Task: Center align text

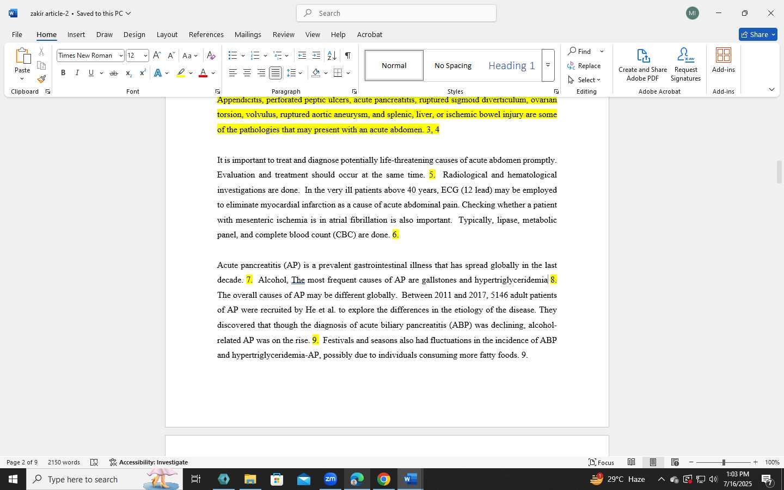Action: 247,73
